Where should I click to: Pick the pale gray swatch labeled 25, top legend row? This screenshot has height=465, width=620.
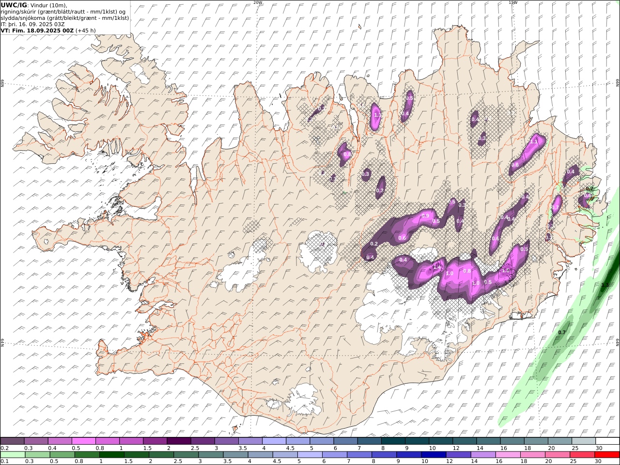pos(584,441)
